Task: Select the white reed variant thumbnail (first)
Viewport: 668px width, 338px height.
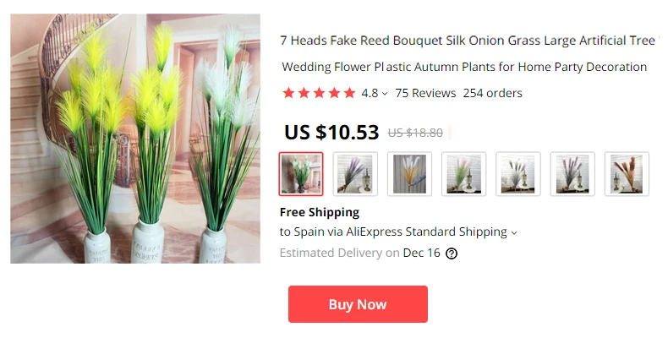Action: pos(301,174)
